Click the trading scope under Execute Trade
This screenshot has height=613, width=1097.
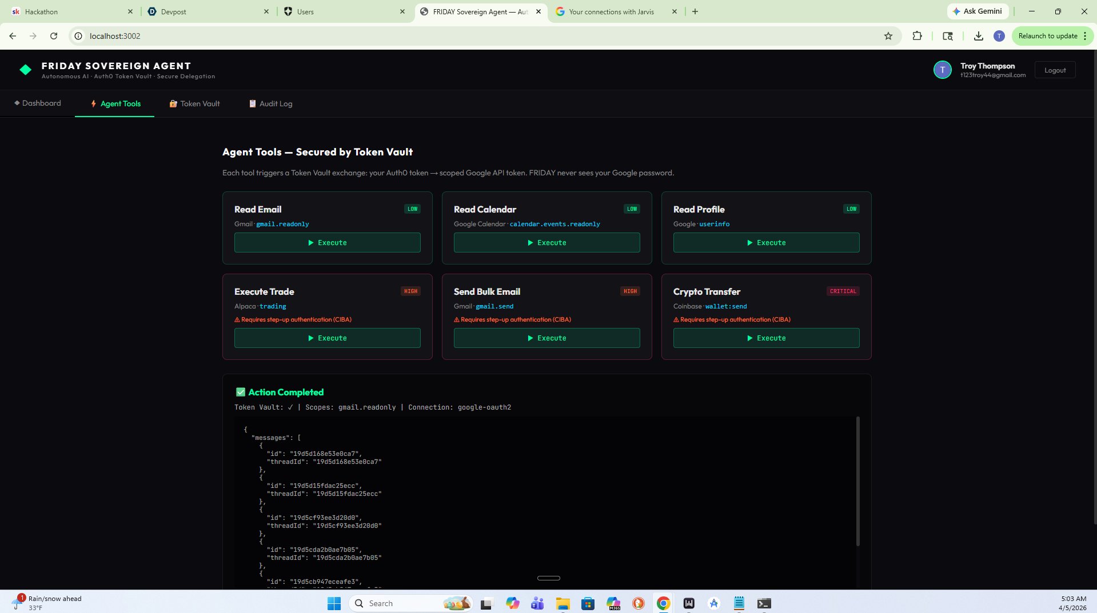pos(273,306)
